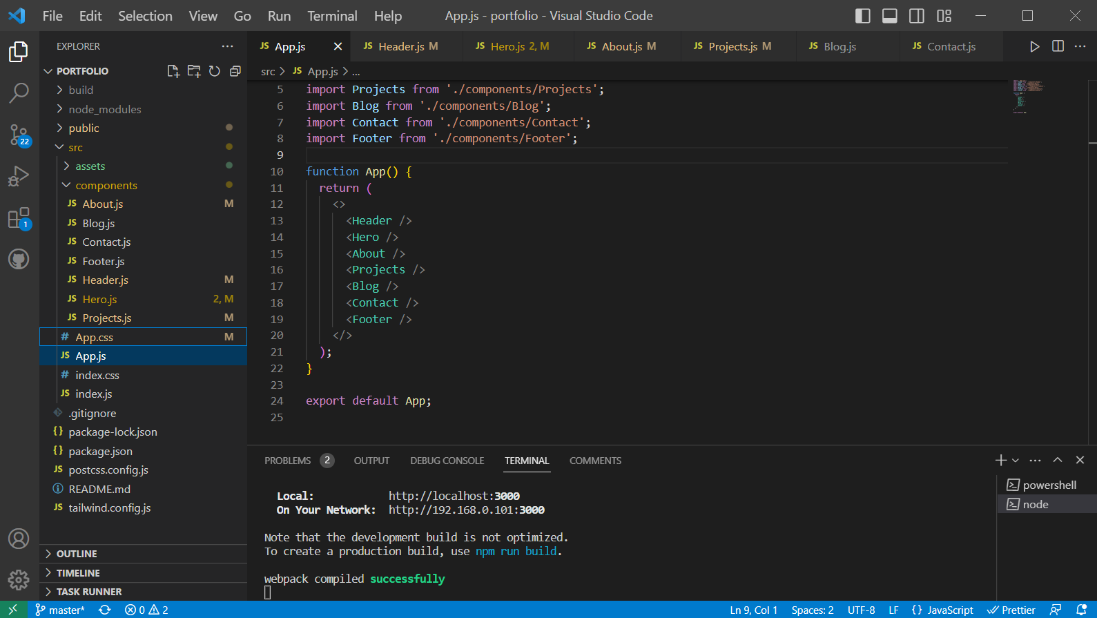The image size is (1097, 618).
Task: Click Prettier formatter status item
Action: 1011,610
